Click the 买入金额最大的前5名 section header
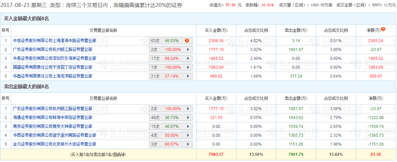 [x=26, y=19]
